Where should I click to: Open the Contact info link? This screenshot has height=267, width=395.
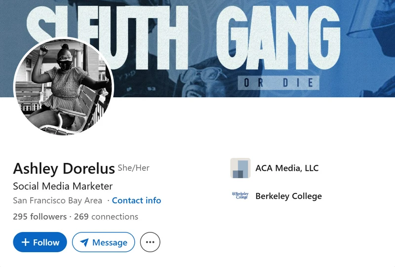(137, 200)
